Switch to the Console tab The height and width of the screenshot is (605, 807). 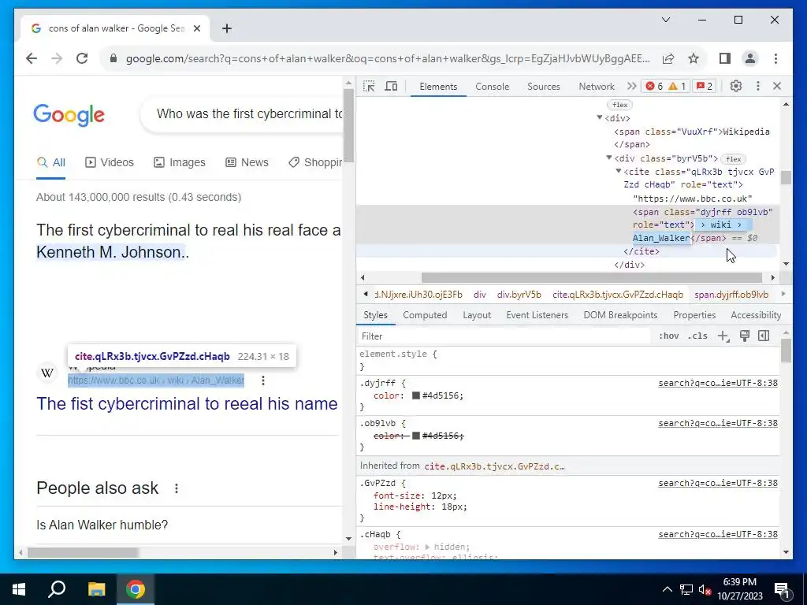(x=492, y=87)
